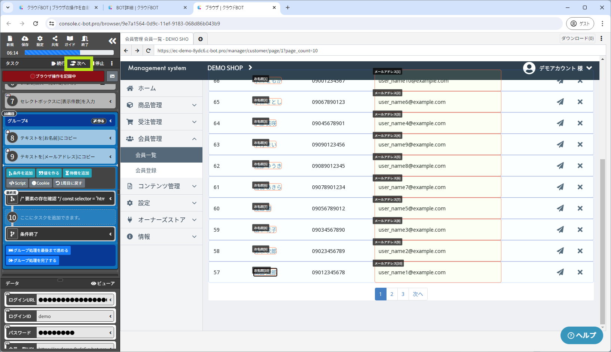This screenshot has height=352, width=611.
Task: Open the 会員登録 submenu item
Action: (162, 170)
